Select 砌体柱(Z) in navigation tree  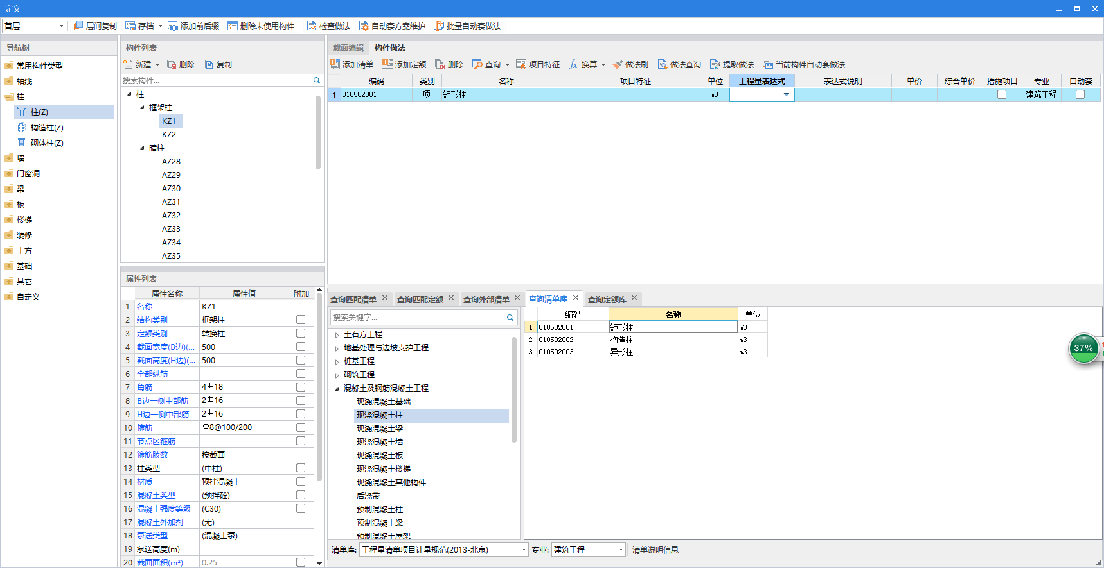click(x=47, y=142)
